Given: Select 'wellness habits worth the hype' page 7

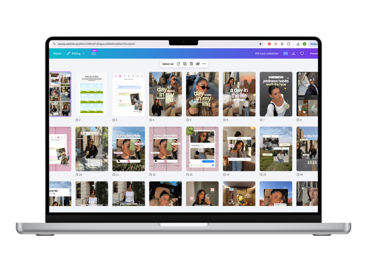Looking at the screenshot, I should (x=276, y=94).
